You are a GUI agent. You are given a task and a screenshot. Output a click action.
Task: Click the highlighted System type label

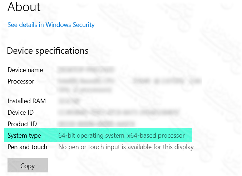[x=24, y=135]
